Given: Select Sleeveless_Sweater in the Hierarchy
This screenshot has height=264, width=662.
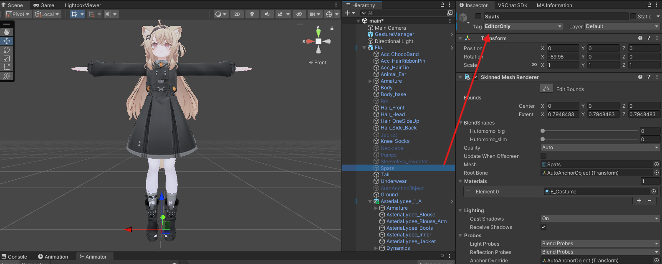Looking at the screenshot, I should [404, 162].
